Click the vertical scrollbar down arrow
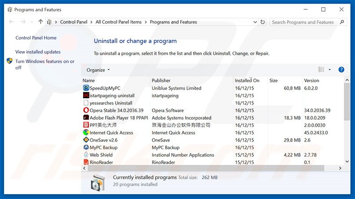This screenshot has width=355, height=199. pos(347,161)
